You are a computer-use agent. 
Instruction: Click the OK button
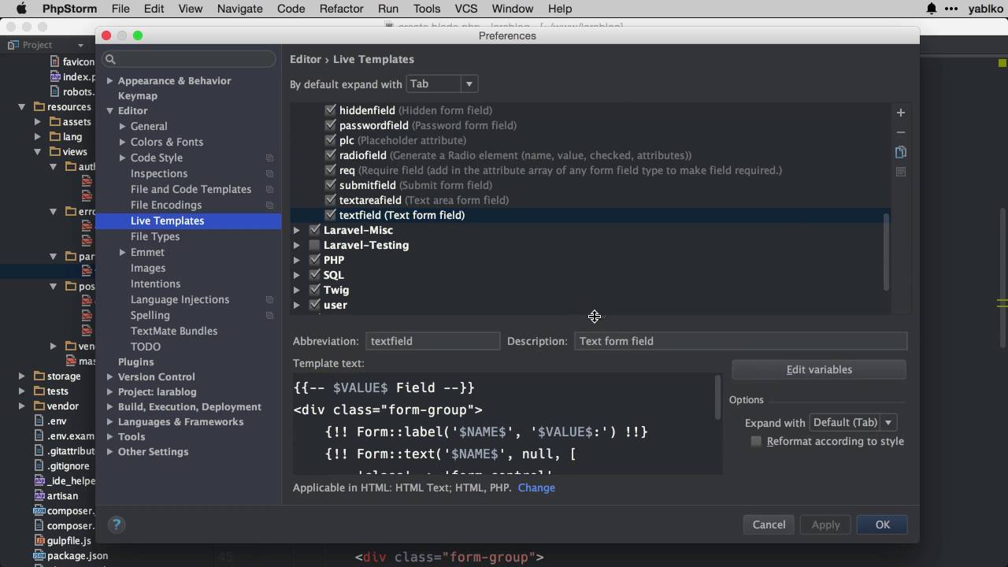[882, 524]
